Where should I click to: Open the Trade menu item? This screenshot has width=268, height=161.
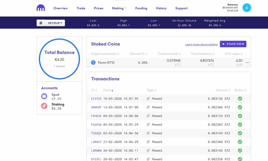coord(81,8)
